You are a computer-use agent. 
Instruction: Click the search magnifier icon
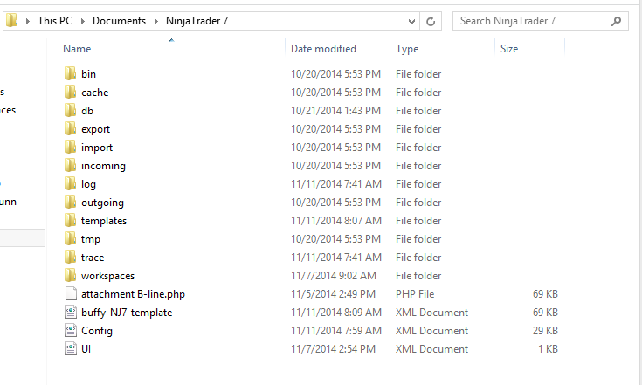click(x=616, y=21)
